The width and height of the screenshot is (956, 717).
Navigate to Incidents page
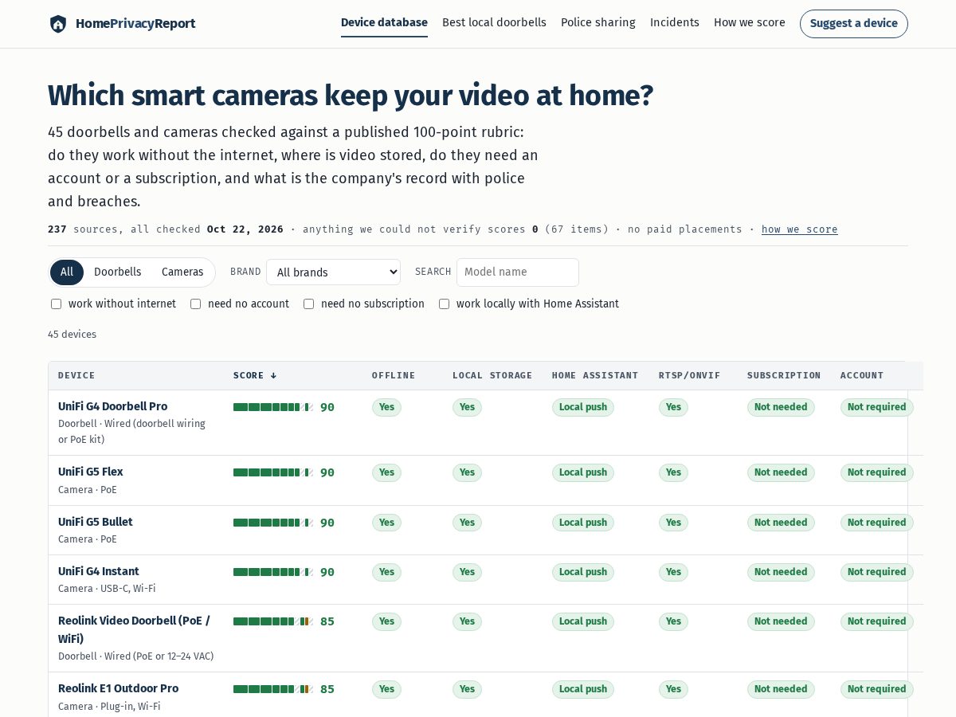(x=675, y=22)
